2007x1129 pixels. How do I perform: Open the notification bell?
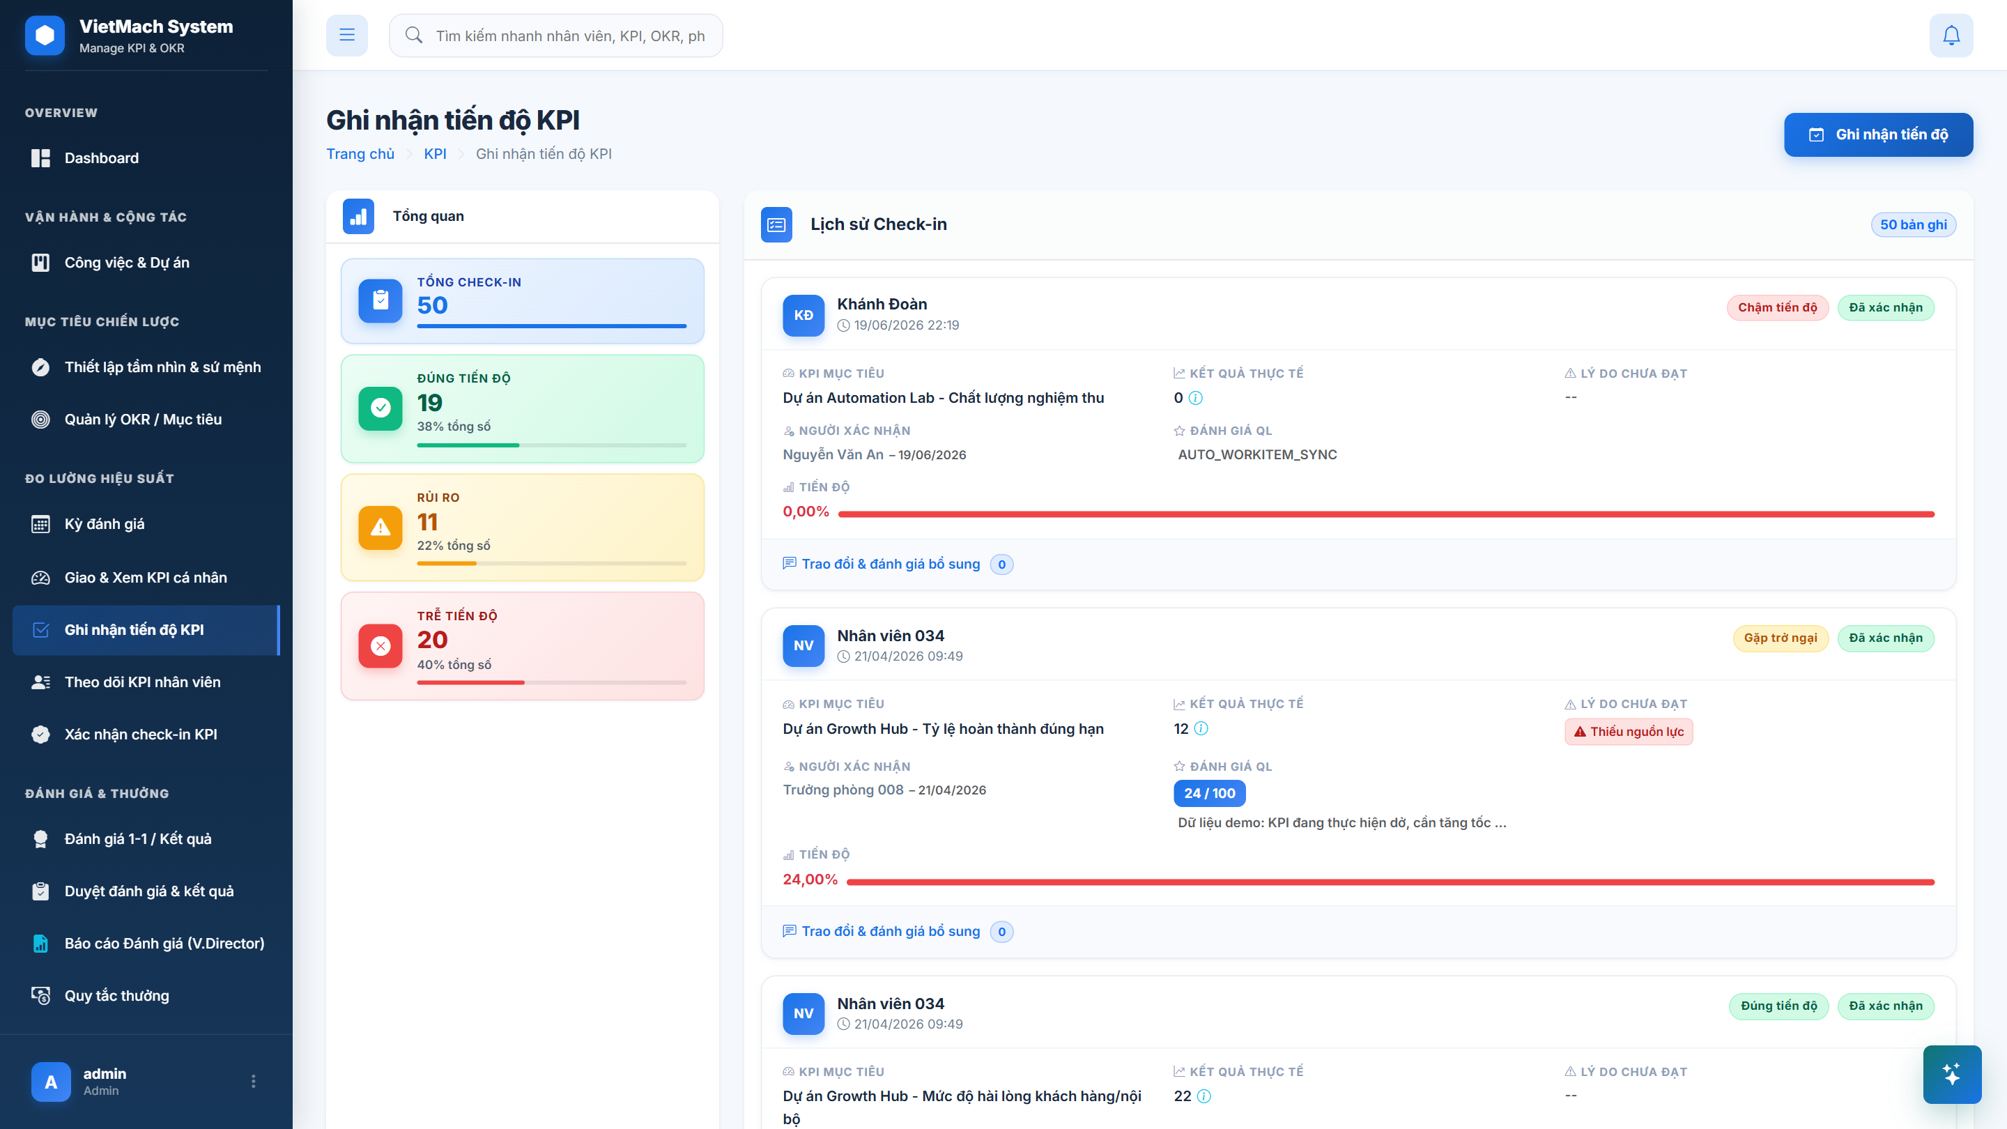pos(1951,35)
